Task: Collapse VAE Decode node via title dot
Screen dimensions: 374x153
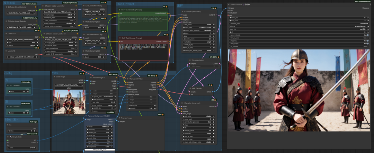Action: click(x=190, y=88)
